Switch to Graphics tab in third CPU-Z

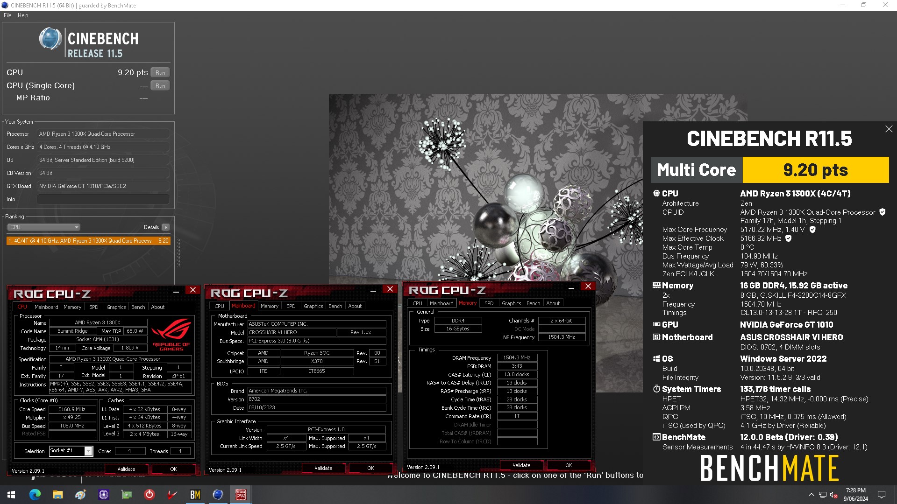pos(512,303)
